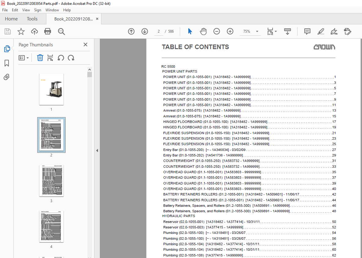The height and width of the screenshot is (258, 362).
Task: Click the HYDRAULIC PARTS heading
Action: pyautogui.click(x=179, y=216)
